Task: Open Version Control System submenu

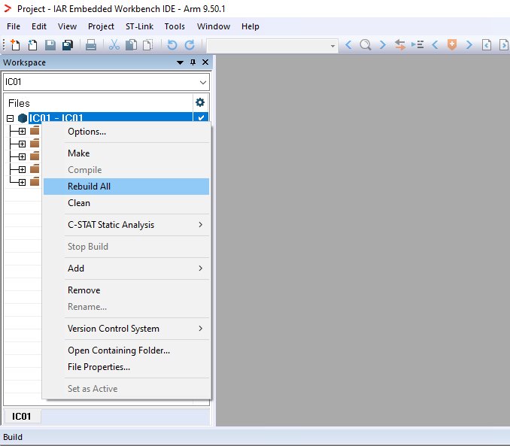Action: pyautogui.click(x=126, y=329)
